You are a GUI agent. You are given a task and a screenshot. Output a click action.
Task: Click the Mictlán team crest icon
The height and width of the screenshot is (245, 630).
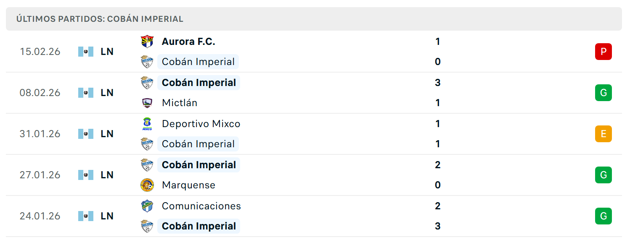pyautogui.click(x=147, y=103)
